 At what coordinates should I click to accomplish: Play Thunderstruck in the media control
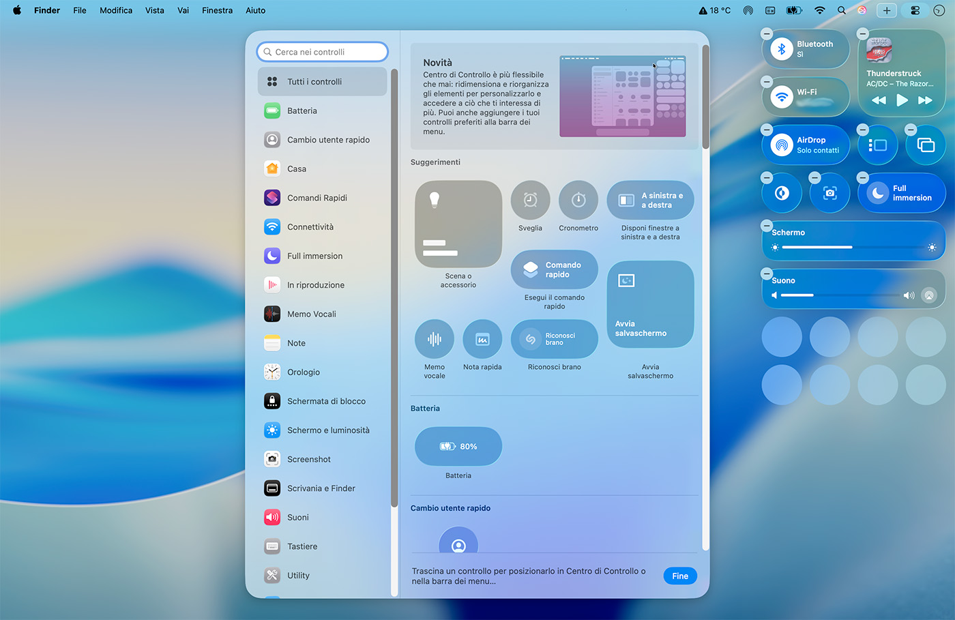pyautogui.click(x=902, y=100)
